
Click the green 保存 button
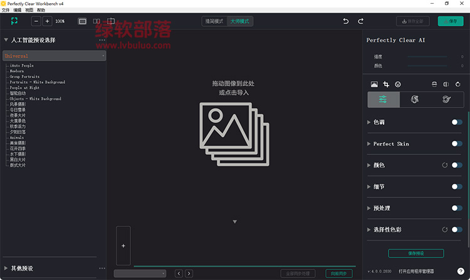[x=451, y=21]
